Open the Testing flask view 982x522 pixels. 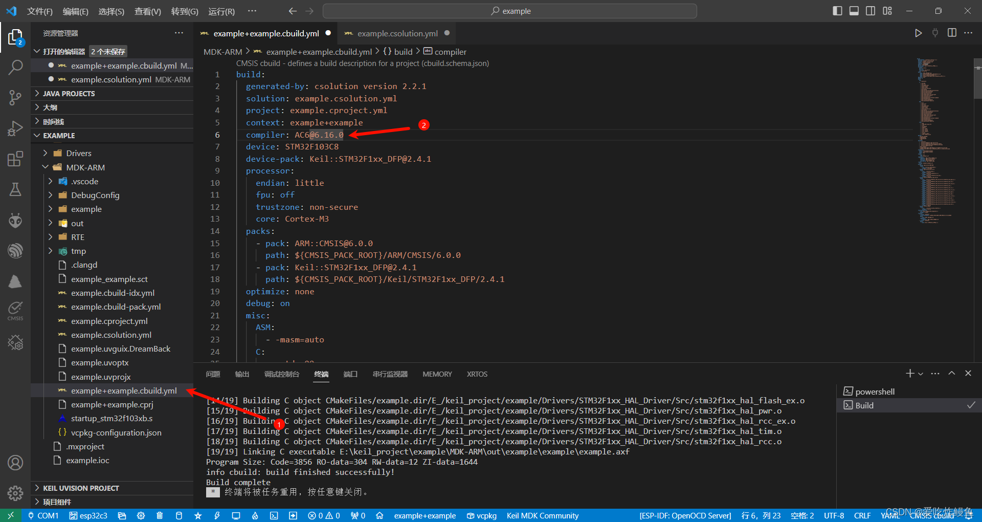(15, 189)
